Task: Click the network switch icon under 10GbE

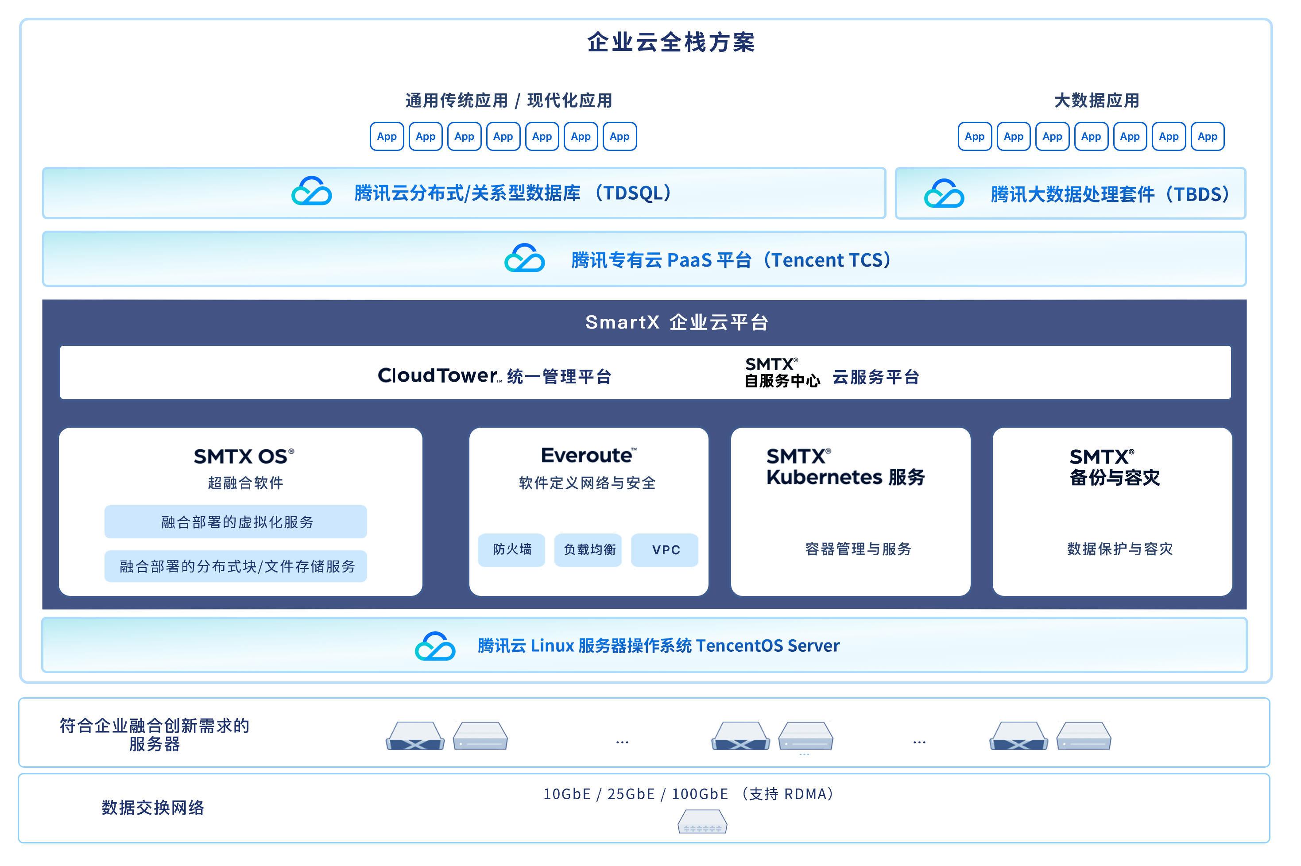Action: (x=702, y=822)
